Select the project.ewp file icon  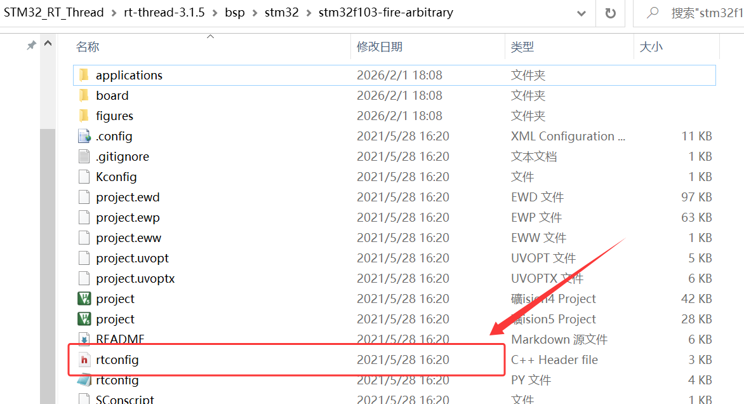[84, 217]
